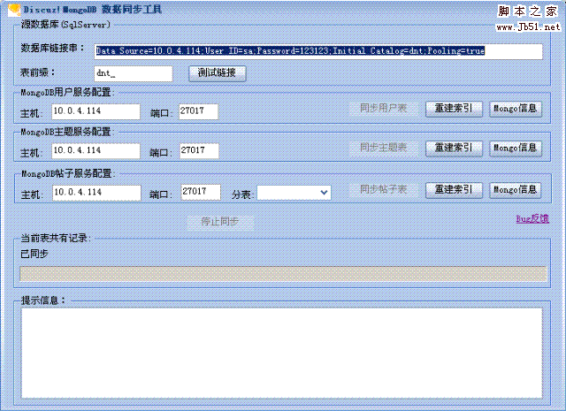Click the MongoDB user service port field
The width and height of the screenshot is (566, 411).
click(197, 112)
